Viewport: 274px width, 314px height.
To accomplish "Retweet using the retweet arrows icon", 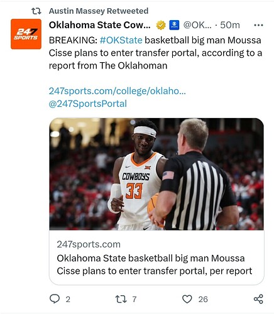I will coord(121,299).
